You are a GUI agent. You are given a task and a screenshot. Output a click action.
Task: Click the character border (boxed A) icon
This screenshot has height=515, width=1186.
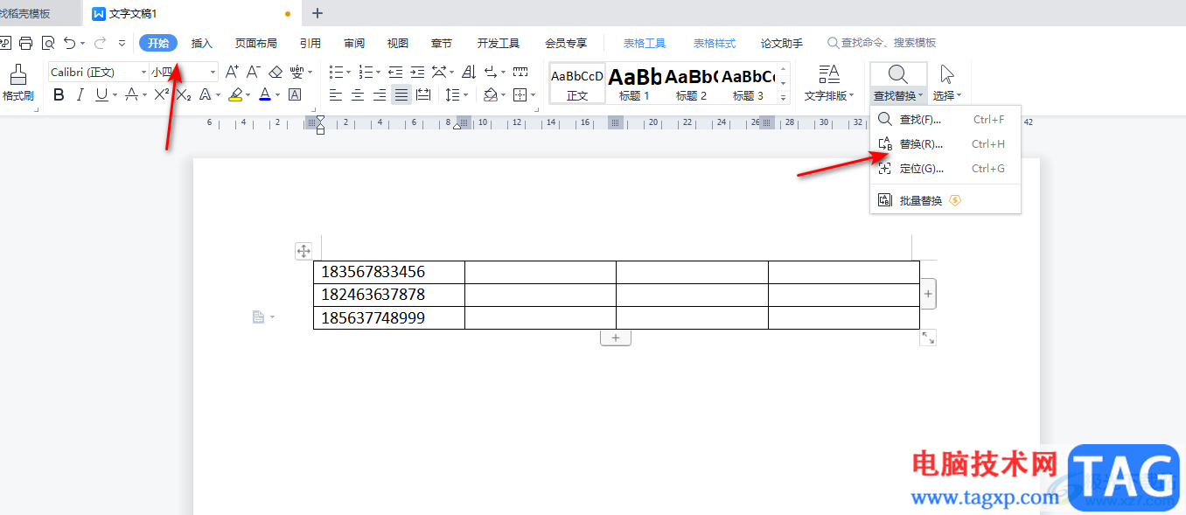(295, 94)
